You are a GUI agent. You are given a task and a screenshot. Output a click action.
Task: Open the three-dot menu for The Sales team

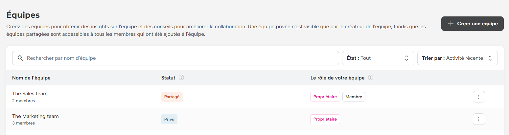(x=479, y=97)
